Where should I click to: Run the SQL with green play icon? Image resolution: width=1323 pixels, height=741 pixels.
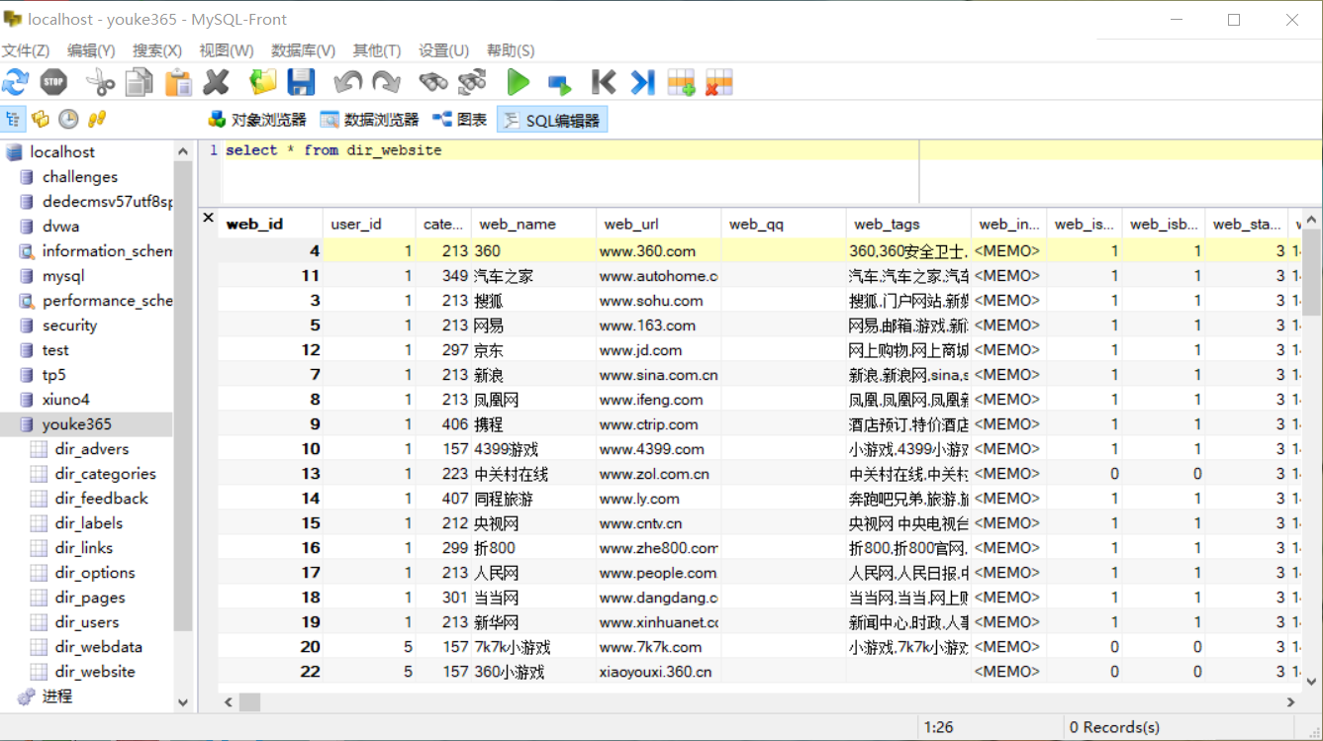tap(519, 82)
